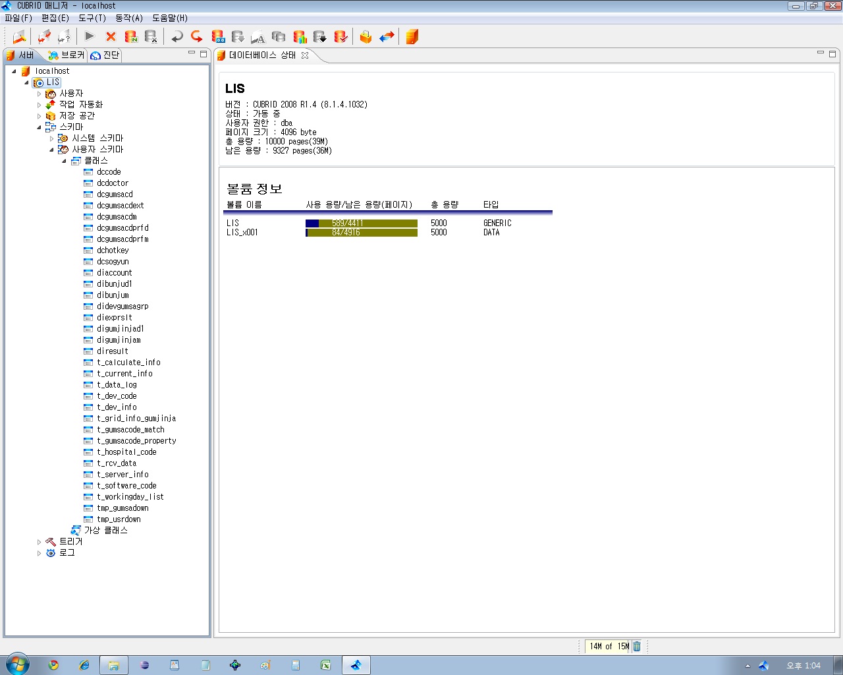Minimize the database status editor area
This screenshot has height=675, width=843.
click(821, 53)
